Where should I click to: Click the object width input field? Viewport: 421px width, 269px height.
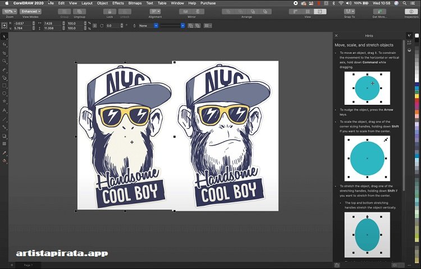point(53,24)
